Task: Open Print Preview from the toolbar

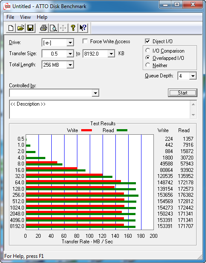Action: (x=53, y=28)
